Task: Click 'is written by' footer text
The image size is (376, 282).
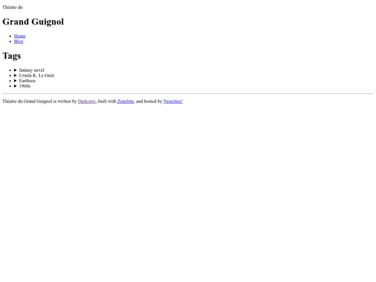Action: [65, 101]
